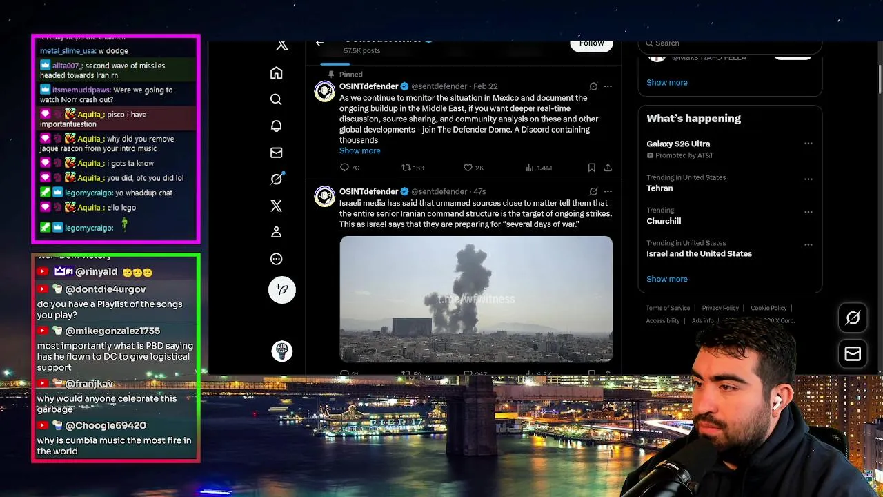Screen dimensions: 883x497
Task: Open the Churchill trend
Action: click(x=664, y=221)
